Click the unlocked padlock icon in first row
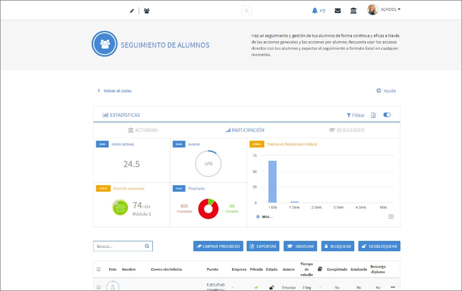The width and height of the screenshot is (462, 291). (x=271, y=287)
